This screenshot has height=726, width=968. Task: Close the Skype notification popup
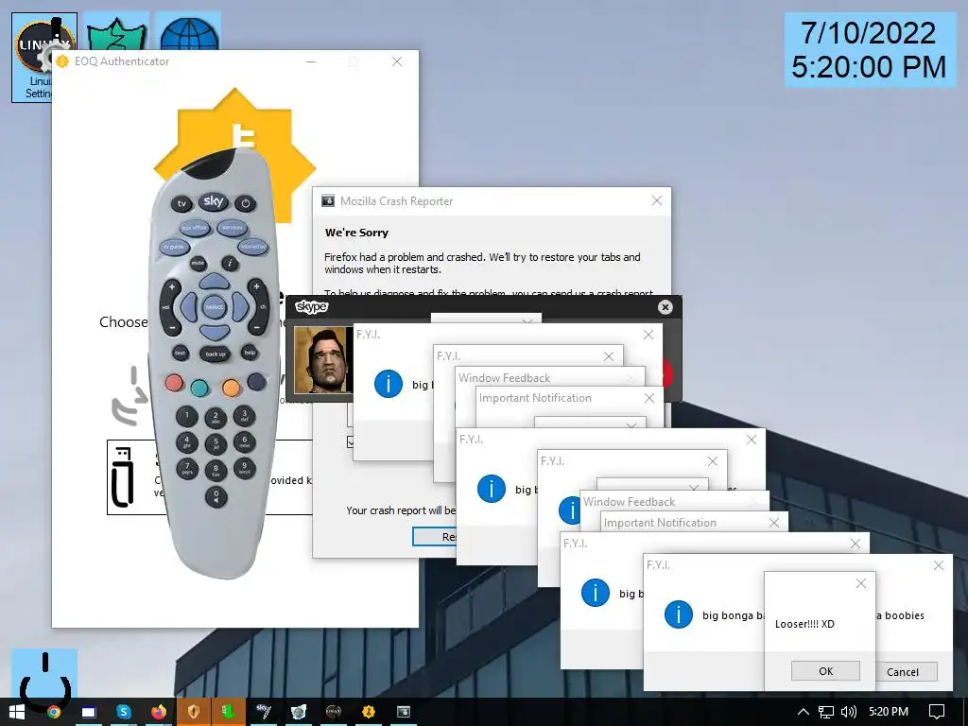tap(665, 307)
